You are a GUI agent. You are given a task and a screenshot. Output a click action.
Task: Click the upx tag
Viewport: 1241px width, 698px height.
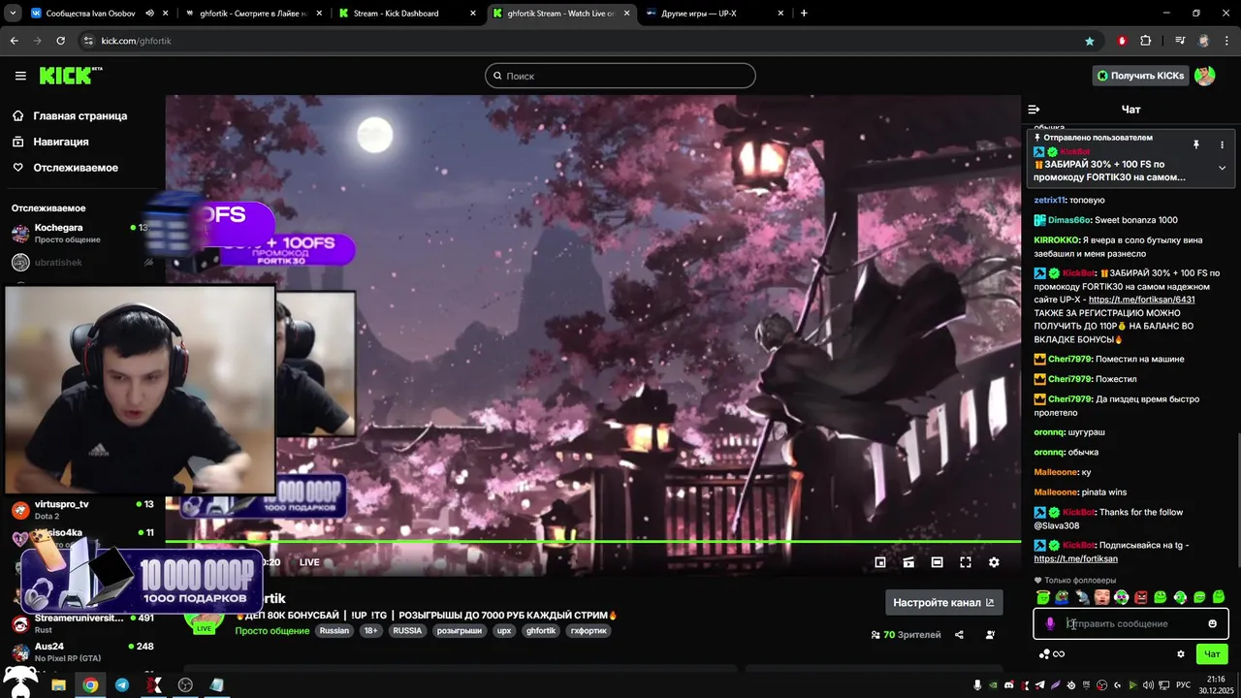pyautogui.click(x=503, y=631)
